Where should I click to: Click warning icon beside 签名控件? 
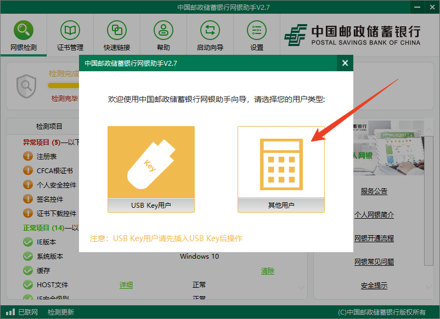(28, 199)
